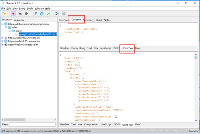200x134 pixels.
Task: Expand the wss://weblink05.netease.im node
Action: coord(2,45)
